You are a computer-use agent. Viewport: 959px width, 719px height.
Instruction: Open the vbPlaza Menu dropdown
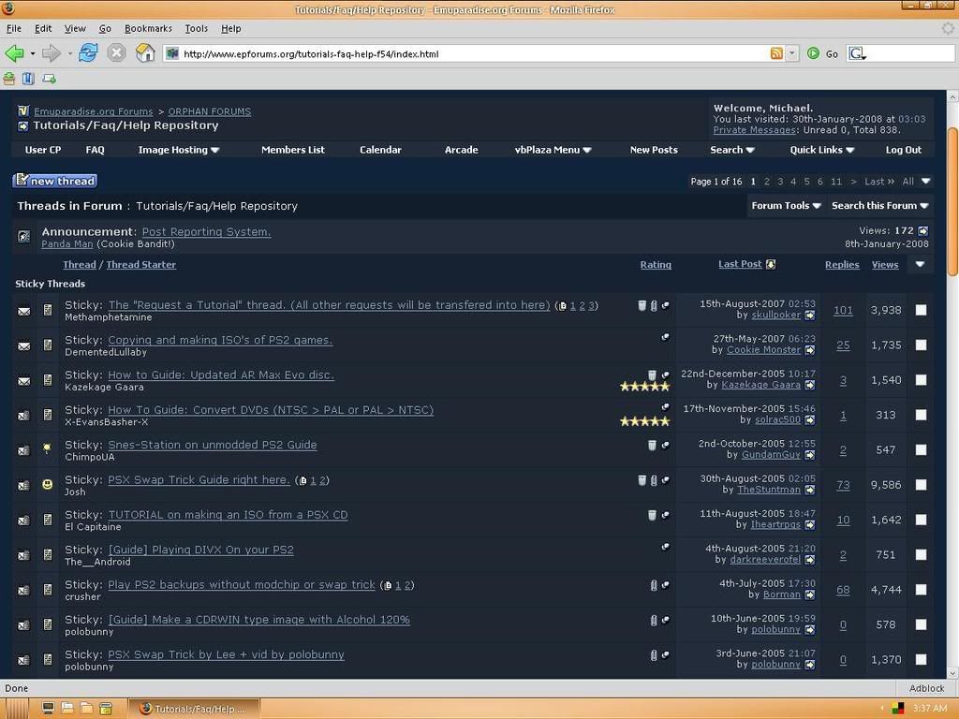click(x=553, y=150)
